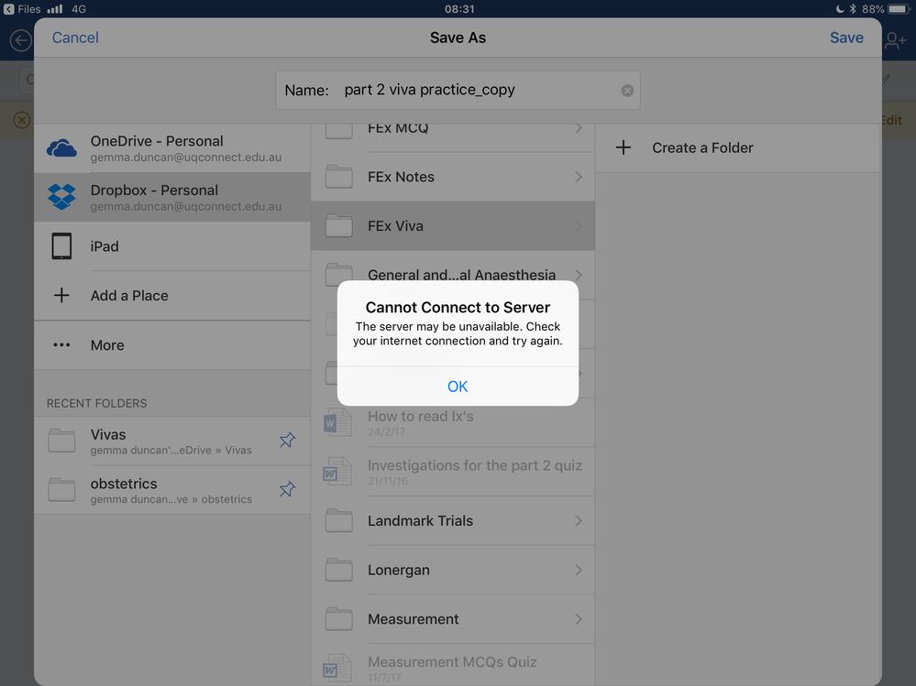Select 'Investigations for the part 2 quiz' text
The height and width of the screenshot is (686, 916).
point(475,465)
